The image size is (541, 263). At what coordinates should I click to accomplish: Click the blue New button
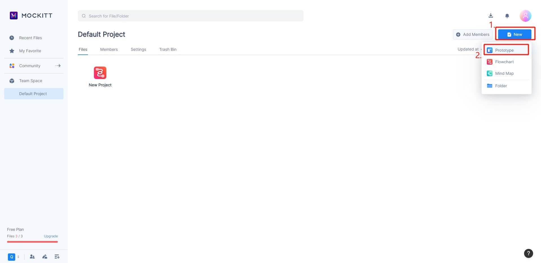515,34
